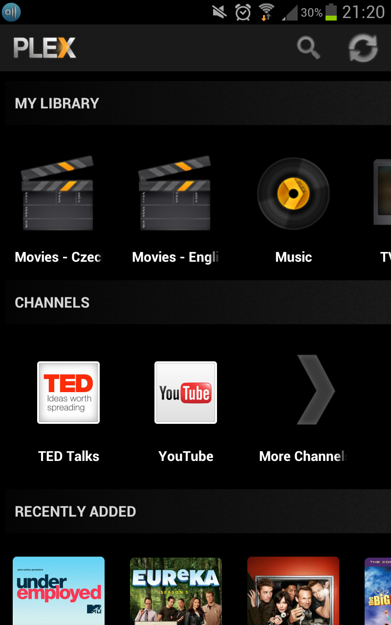This screenshot has height=625, width=391.
Task: Tap the Movies - Czech label
Action: [58, 257]
